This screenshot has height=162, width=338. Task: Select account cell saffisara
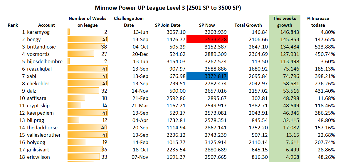37,98
